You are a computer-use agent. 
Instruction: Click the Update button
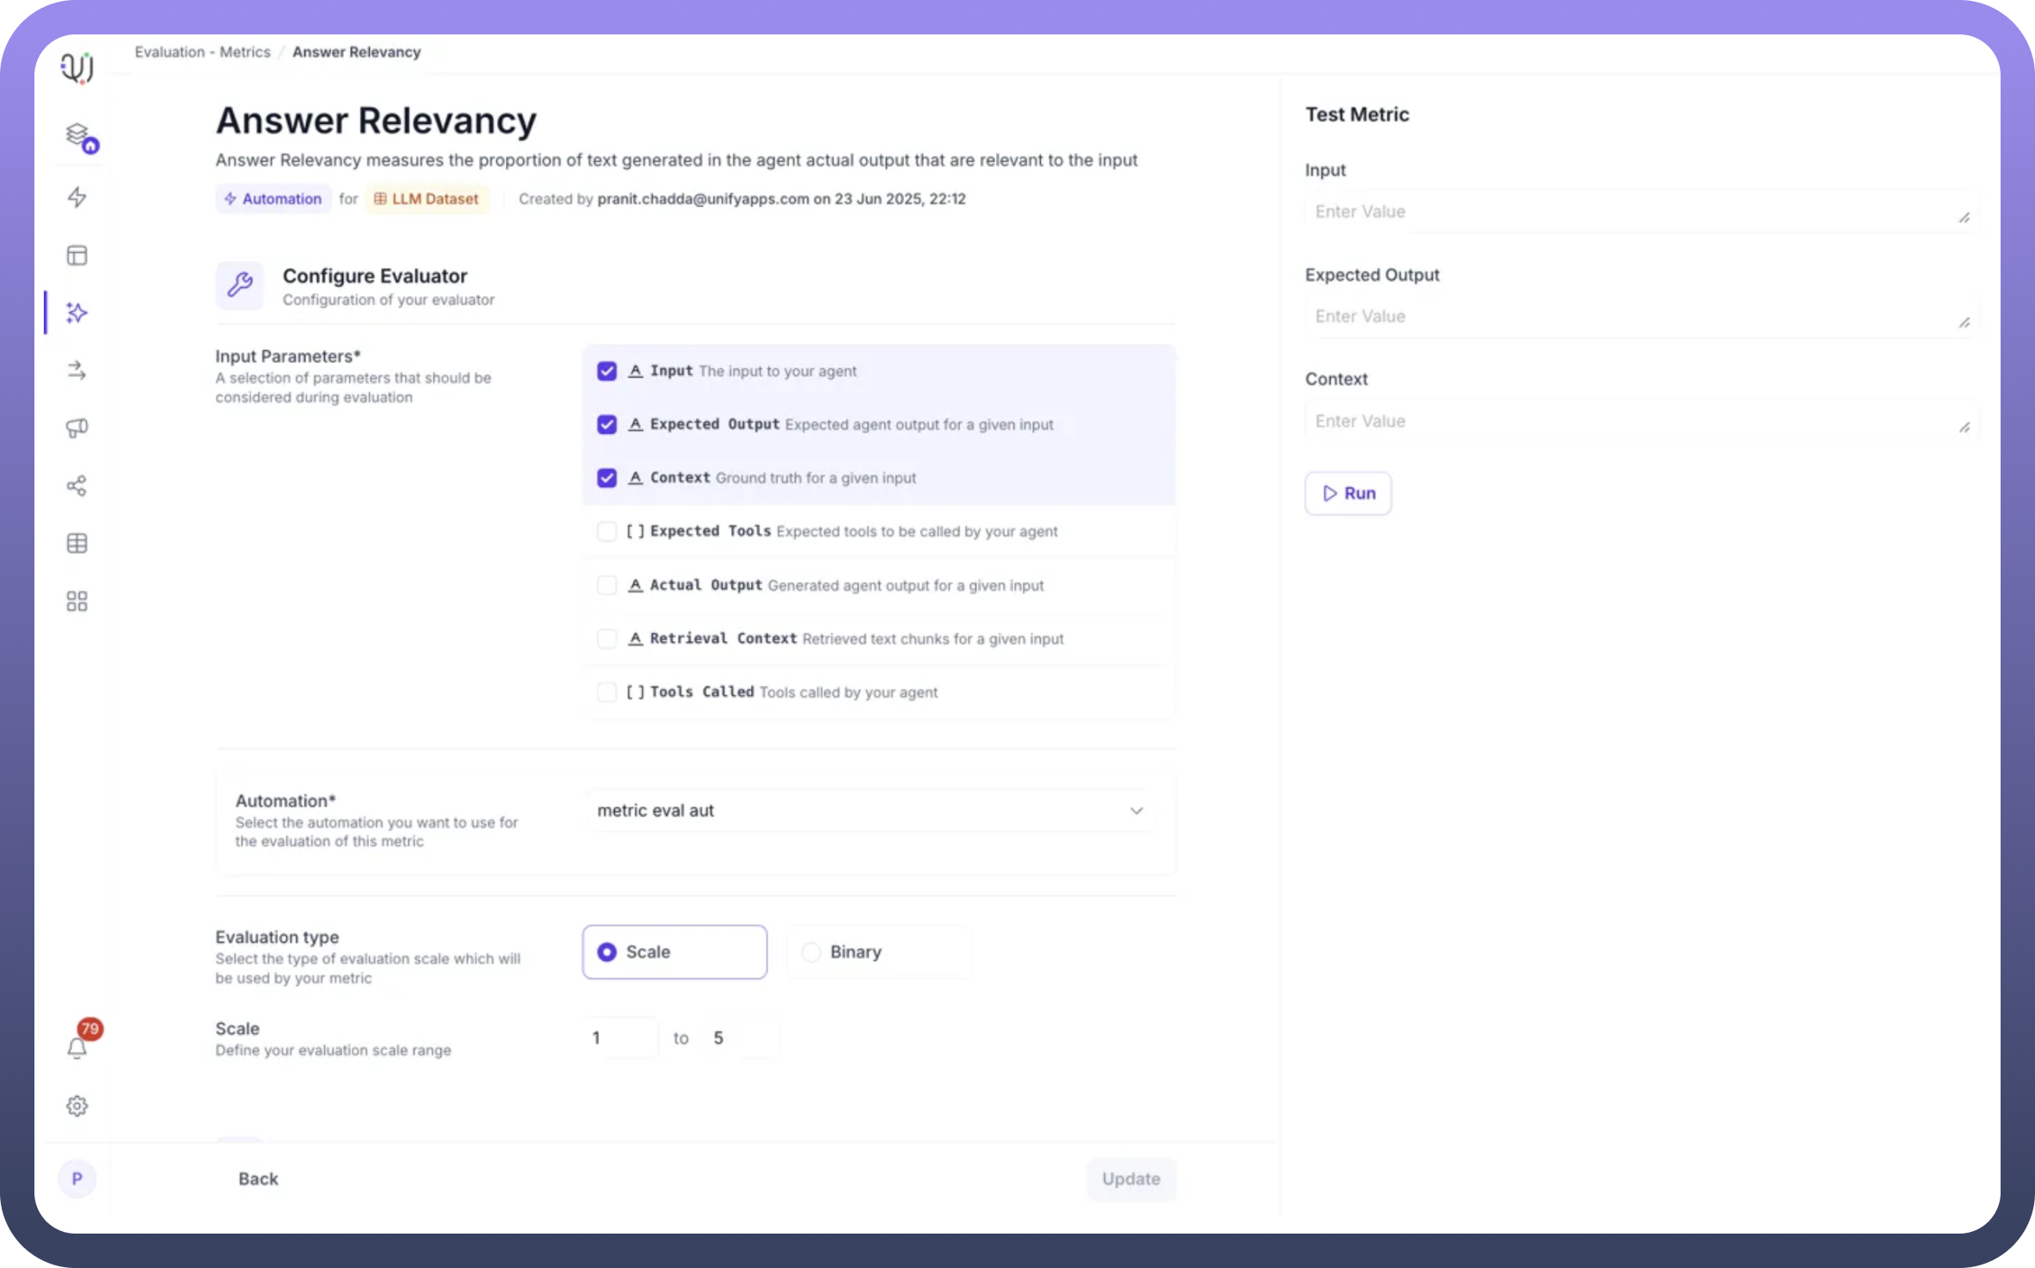tap(1130, 1179)
